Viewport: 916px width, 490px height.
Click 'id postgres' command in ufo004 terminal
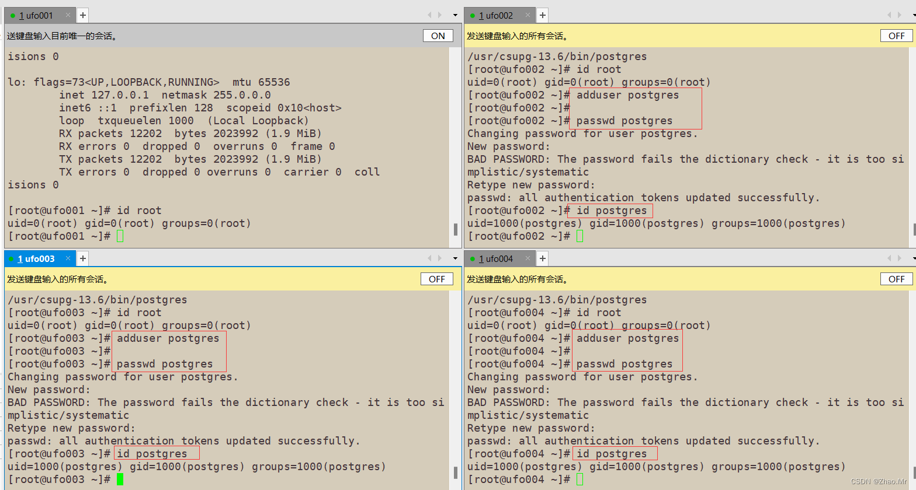[612, 454]
